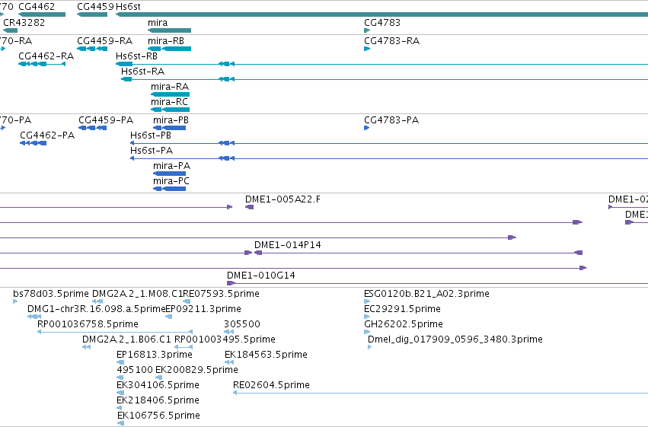The image size is (648, 427).
Task: Open the ESG0120b.B21_A02.3prime label
Action: point(426,294)
